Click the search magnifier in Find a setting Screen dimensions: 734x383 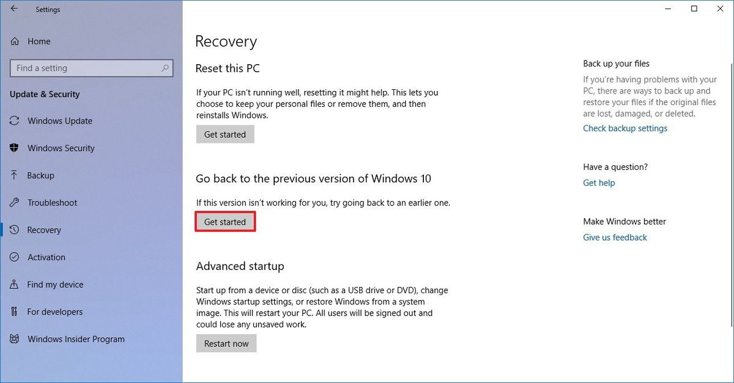pos(165,68)
